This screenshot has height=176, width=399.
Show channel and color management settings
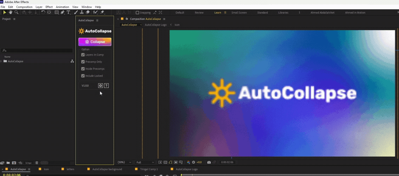point(188,162)
